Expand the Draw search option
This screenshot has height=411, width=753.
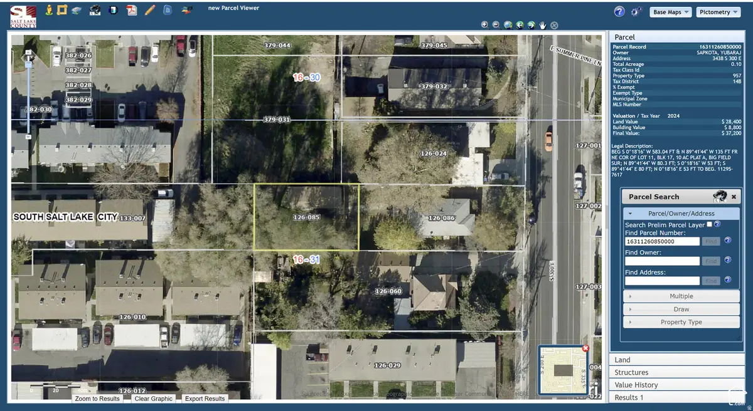click(681, 309)
